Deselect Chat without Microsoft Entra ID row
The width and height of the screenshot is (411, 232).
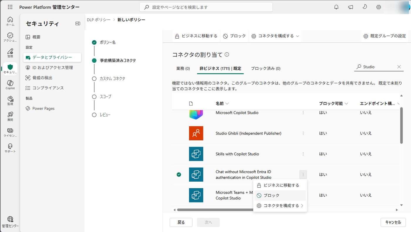click(179, 175)
